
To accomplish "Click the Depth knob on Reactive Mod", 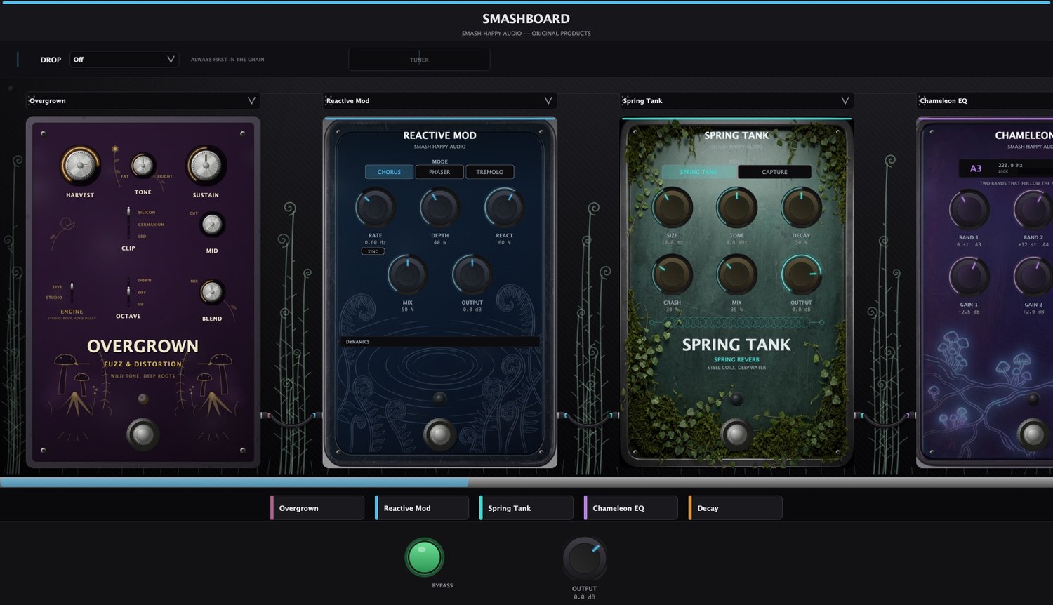I will [x=439, y=208].
